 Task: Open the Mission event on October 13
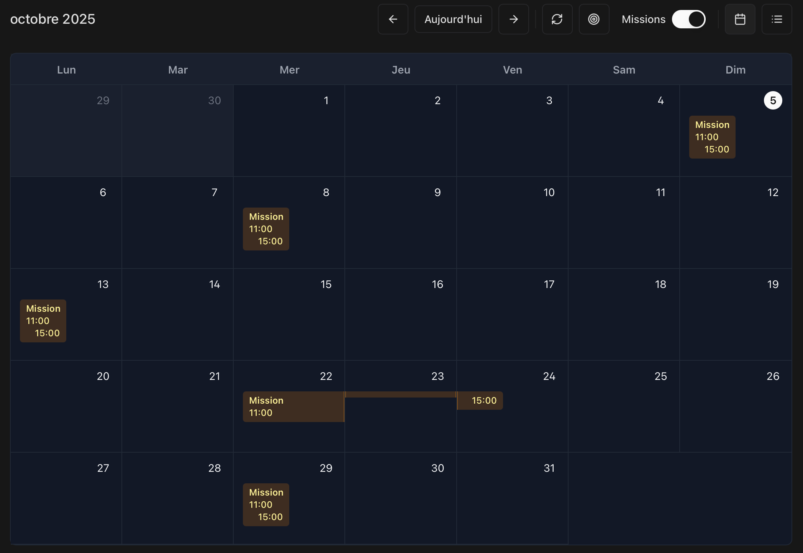[x=43, y=321]
